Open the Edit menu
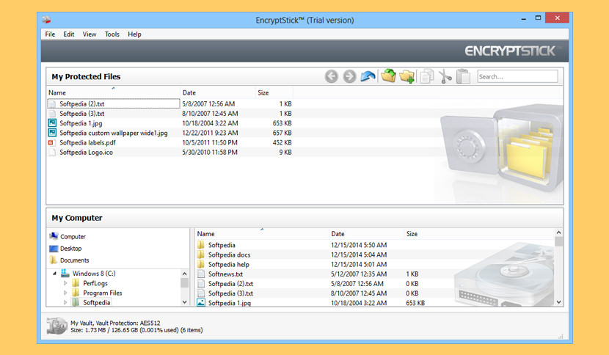 69,34
